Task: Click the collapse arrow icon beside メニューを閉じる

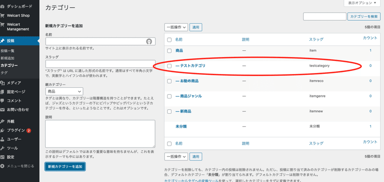Action: 2,166
